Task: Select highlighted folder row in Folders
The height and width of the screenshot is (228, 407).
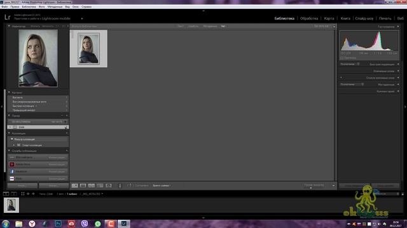Action: tap(38, 127)
